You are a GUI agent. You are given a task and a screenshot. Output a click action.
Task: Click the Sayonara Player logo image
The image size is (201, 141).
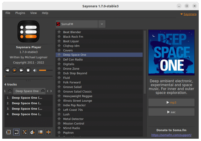[28, 31]
